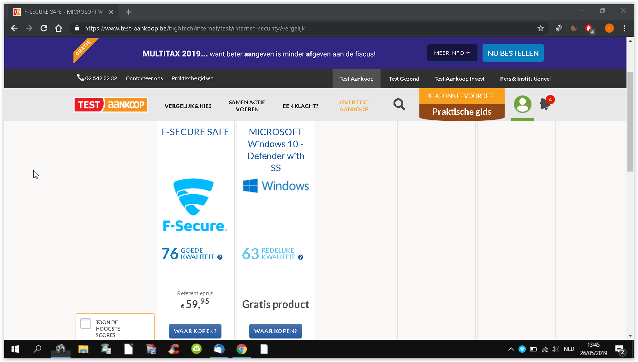Open the Contacteer ons link

[x=144, y=78]
